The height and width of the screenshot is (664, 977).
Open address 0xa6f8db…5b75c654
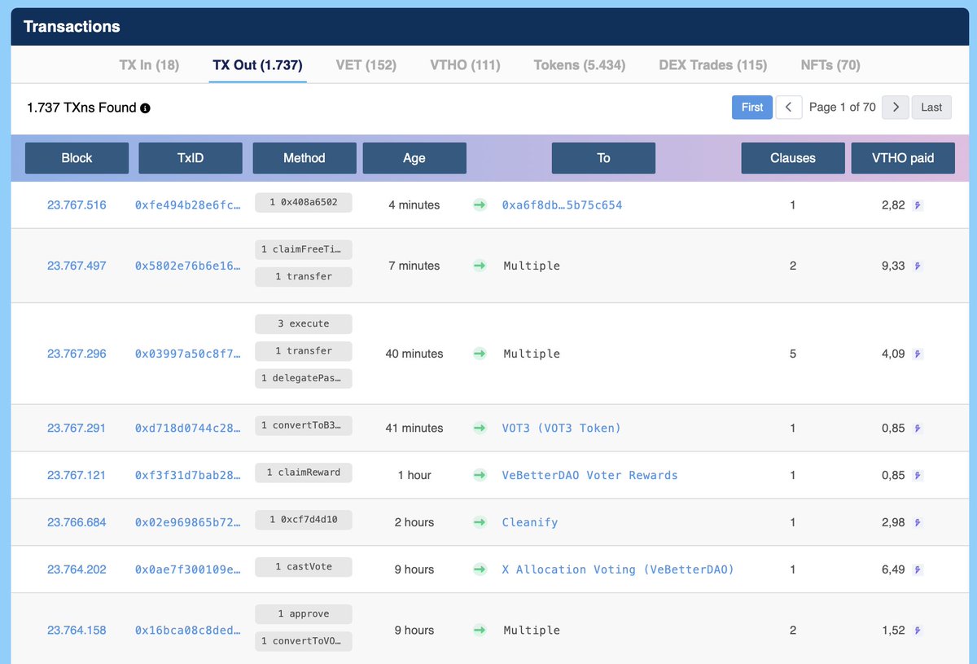tap(563, 205)
